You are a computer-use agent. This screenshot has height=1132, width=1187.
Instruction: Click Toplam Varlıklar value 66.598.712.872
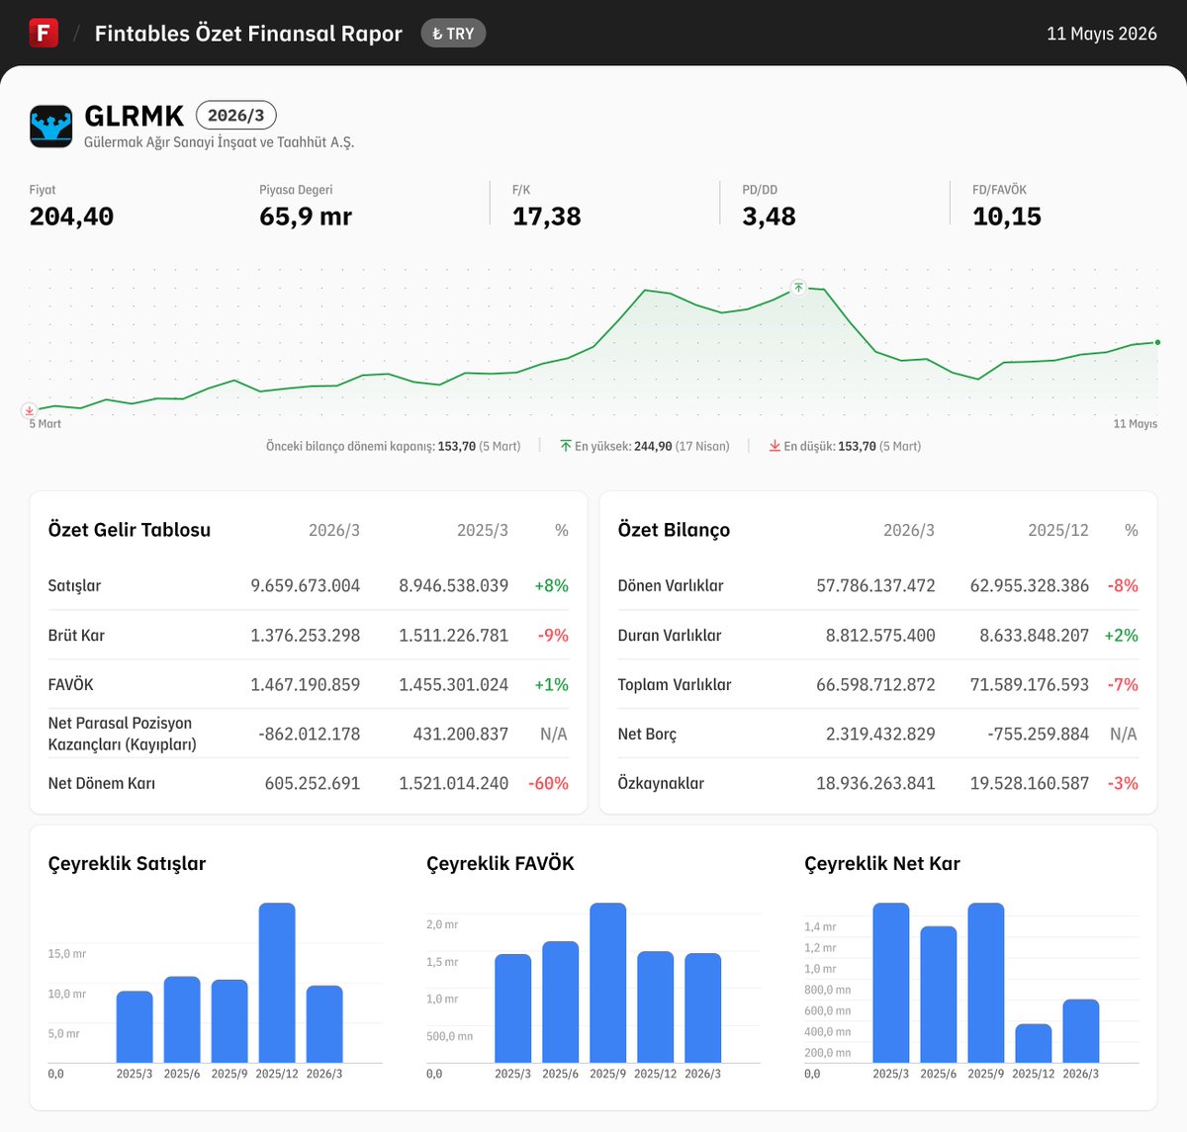pyautogui.click(x=875, y=684)
